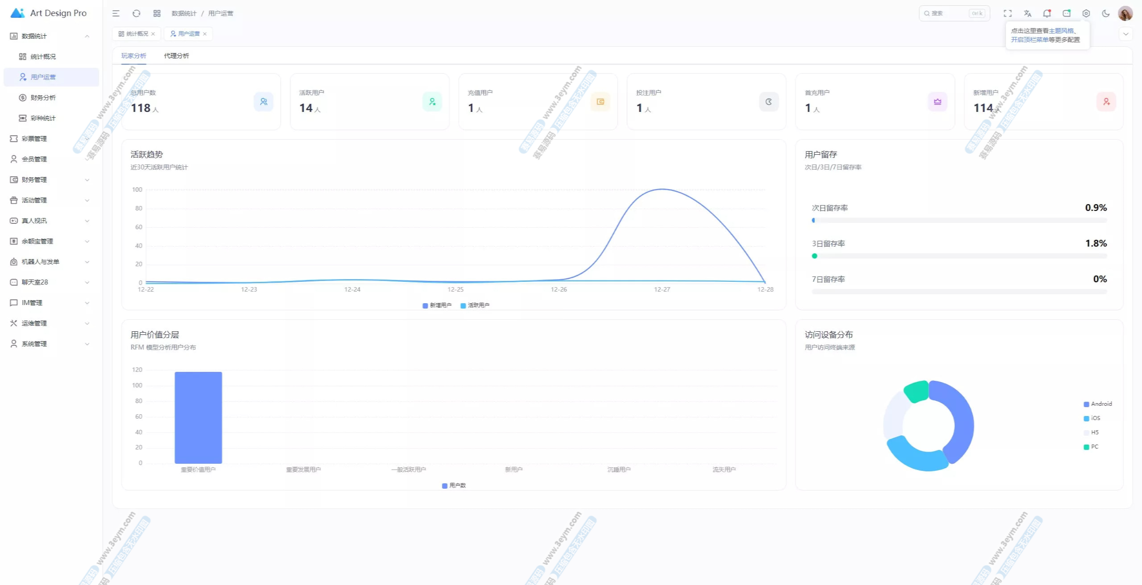Click the 主题风格 link in the tooltip
The height and width of the screenshot is (585, 1142).
pyautogui.click(x=1061, y=31)
